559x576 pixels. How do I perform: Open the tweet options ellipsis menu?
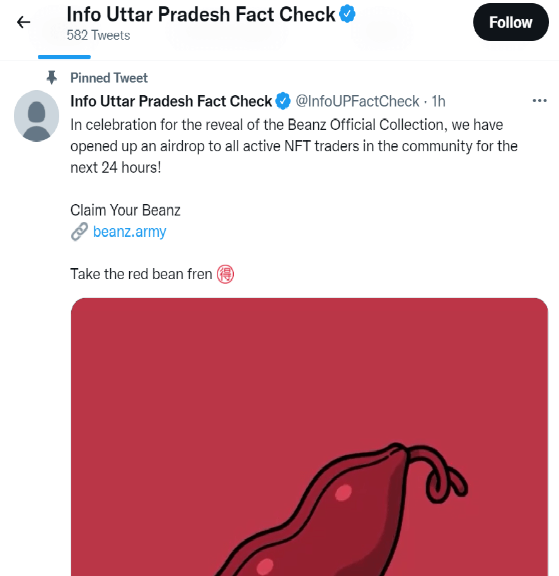click(x=539, y=100)
